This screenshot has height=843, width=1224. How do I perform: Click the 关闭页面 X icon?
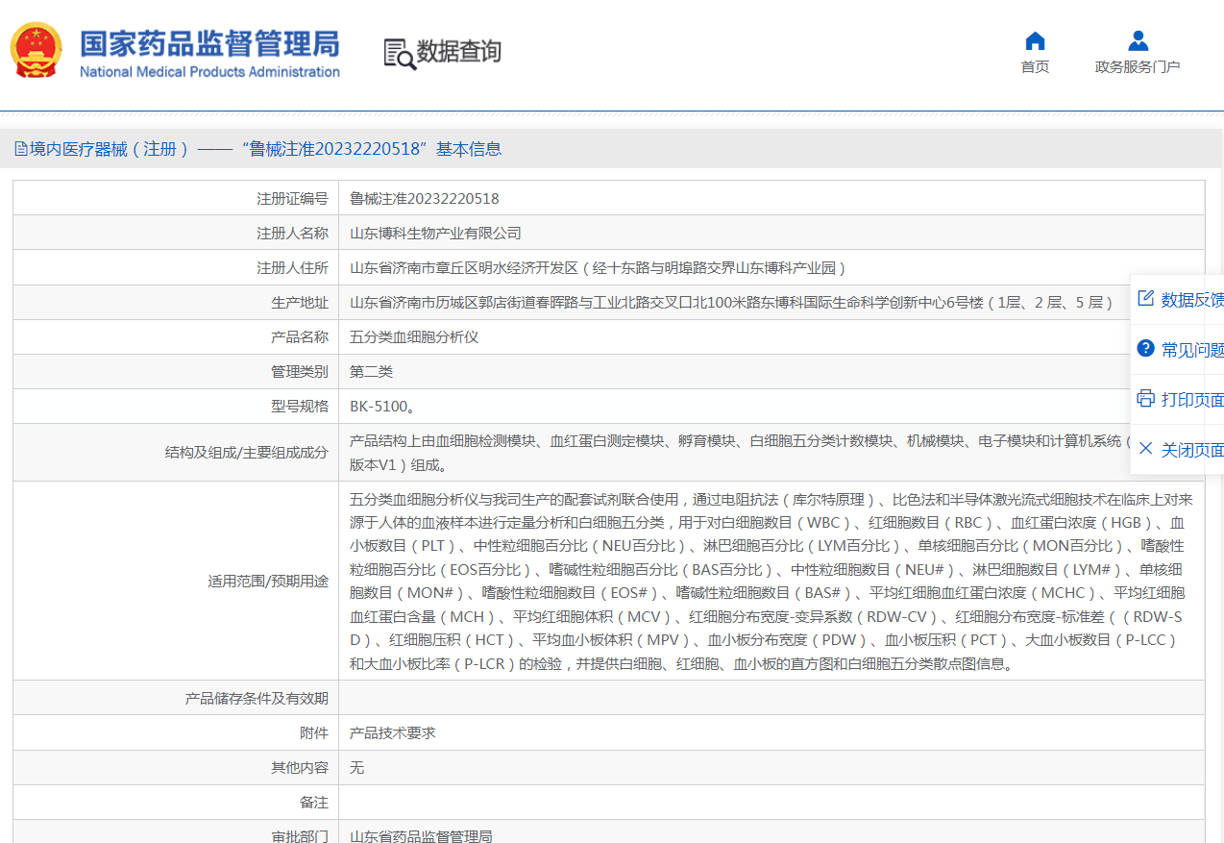(1145, 449)
